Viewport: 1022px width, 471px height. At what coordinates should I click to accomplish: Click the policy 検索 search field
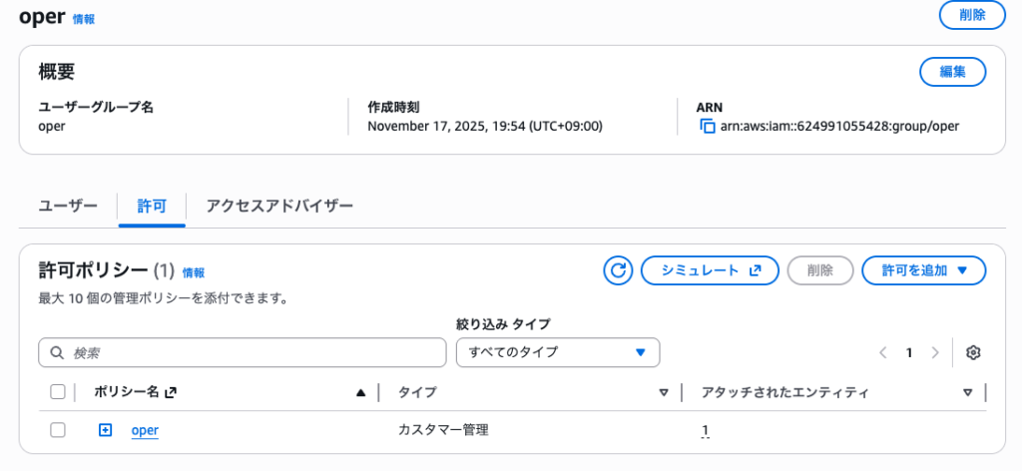point(243,352)
